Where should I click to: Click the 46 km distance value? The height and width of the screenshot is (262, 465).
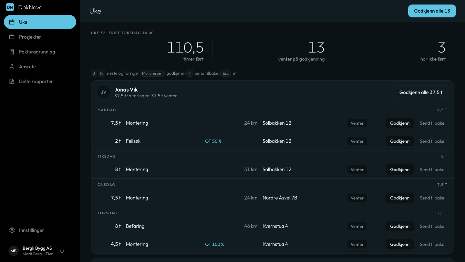(x=251, y=226)
